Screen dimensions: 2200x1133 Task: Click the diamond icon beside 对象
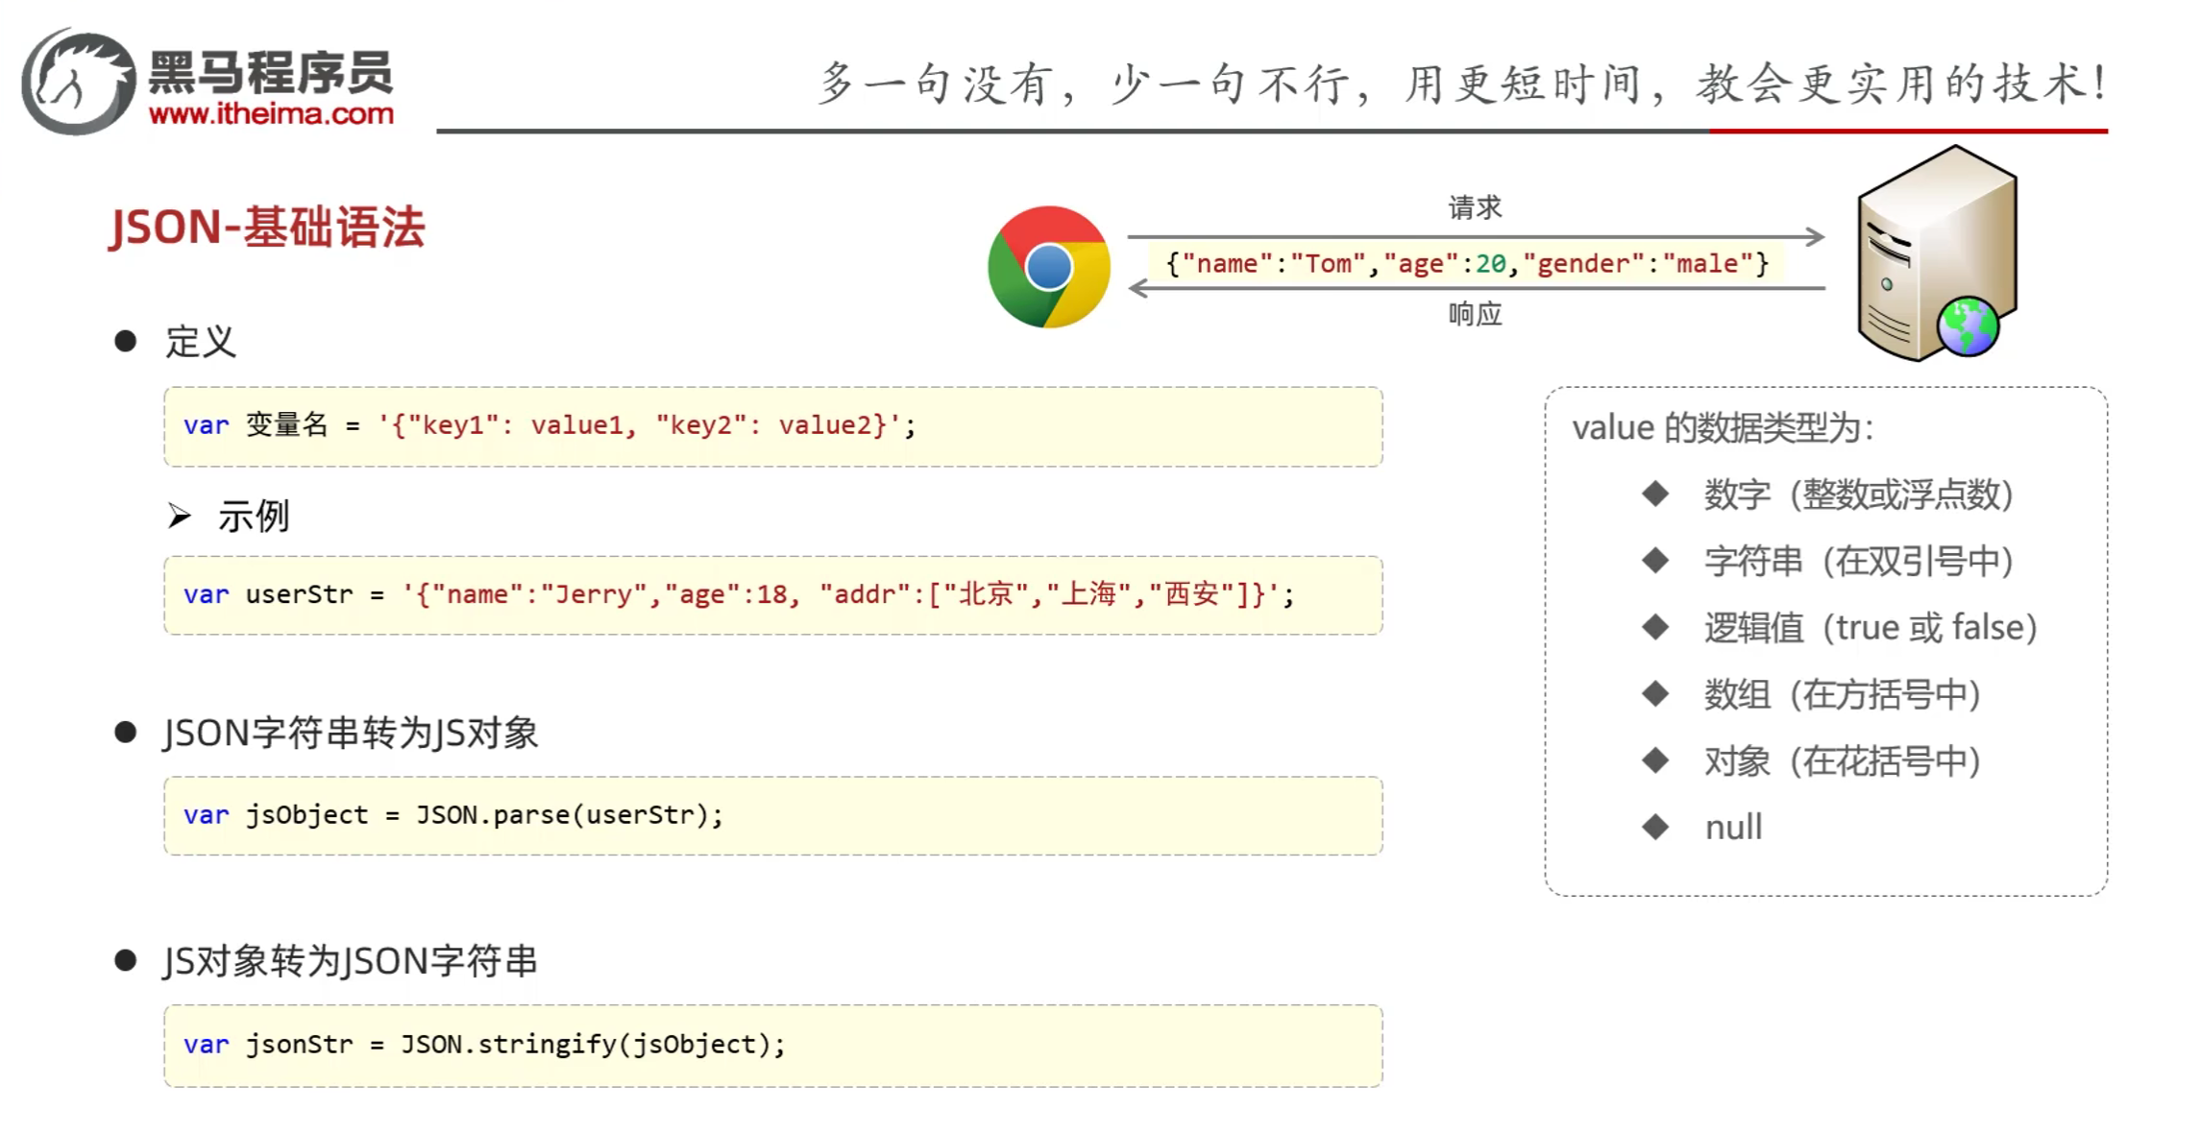1657,759
